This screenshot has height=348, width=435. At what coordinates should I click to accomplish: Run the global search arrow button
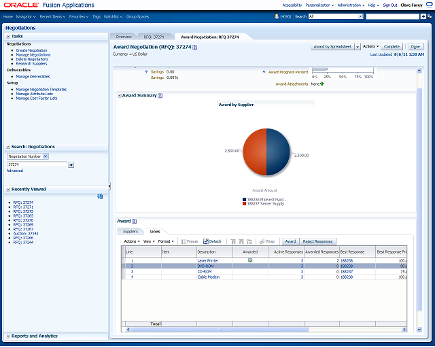click(423, 16)
